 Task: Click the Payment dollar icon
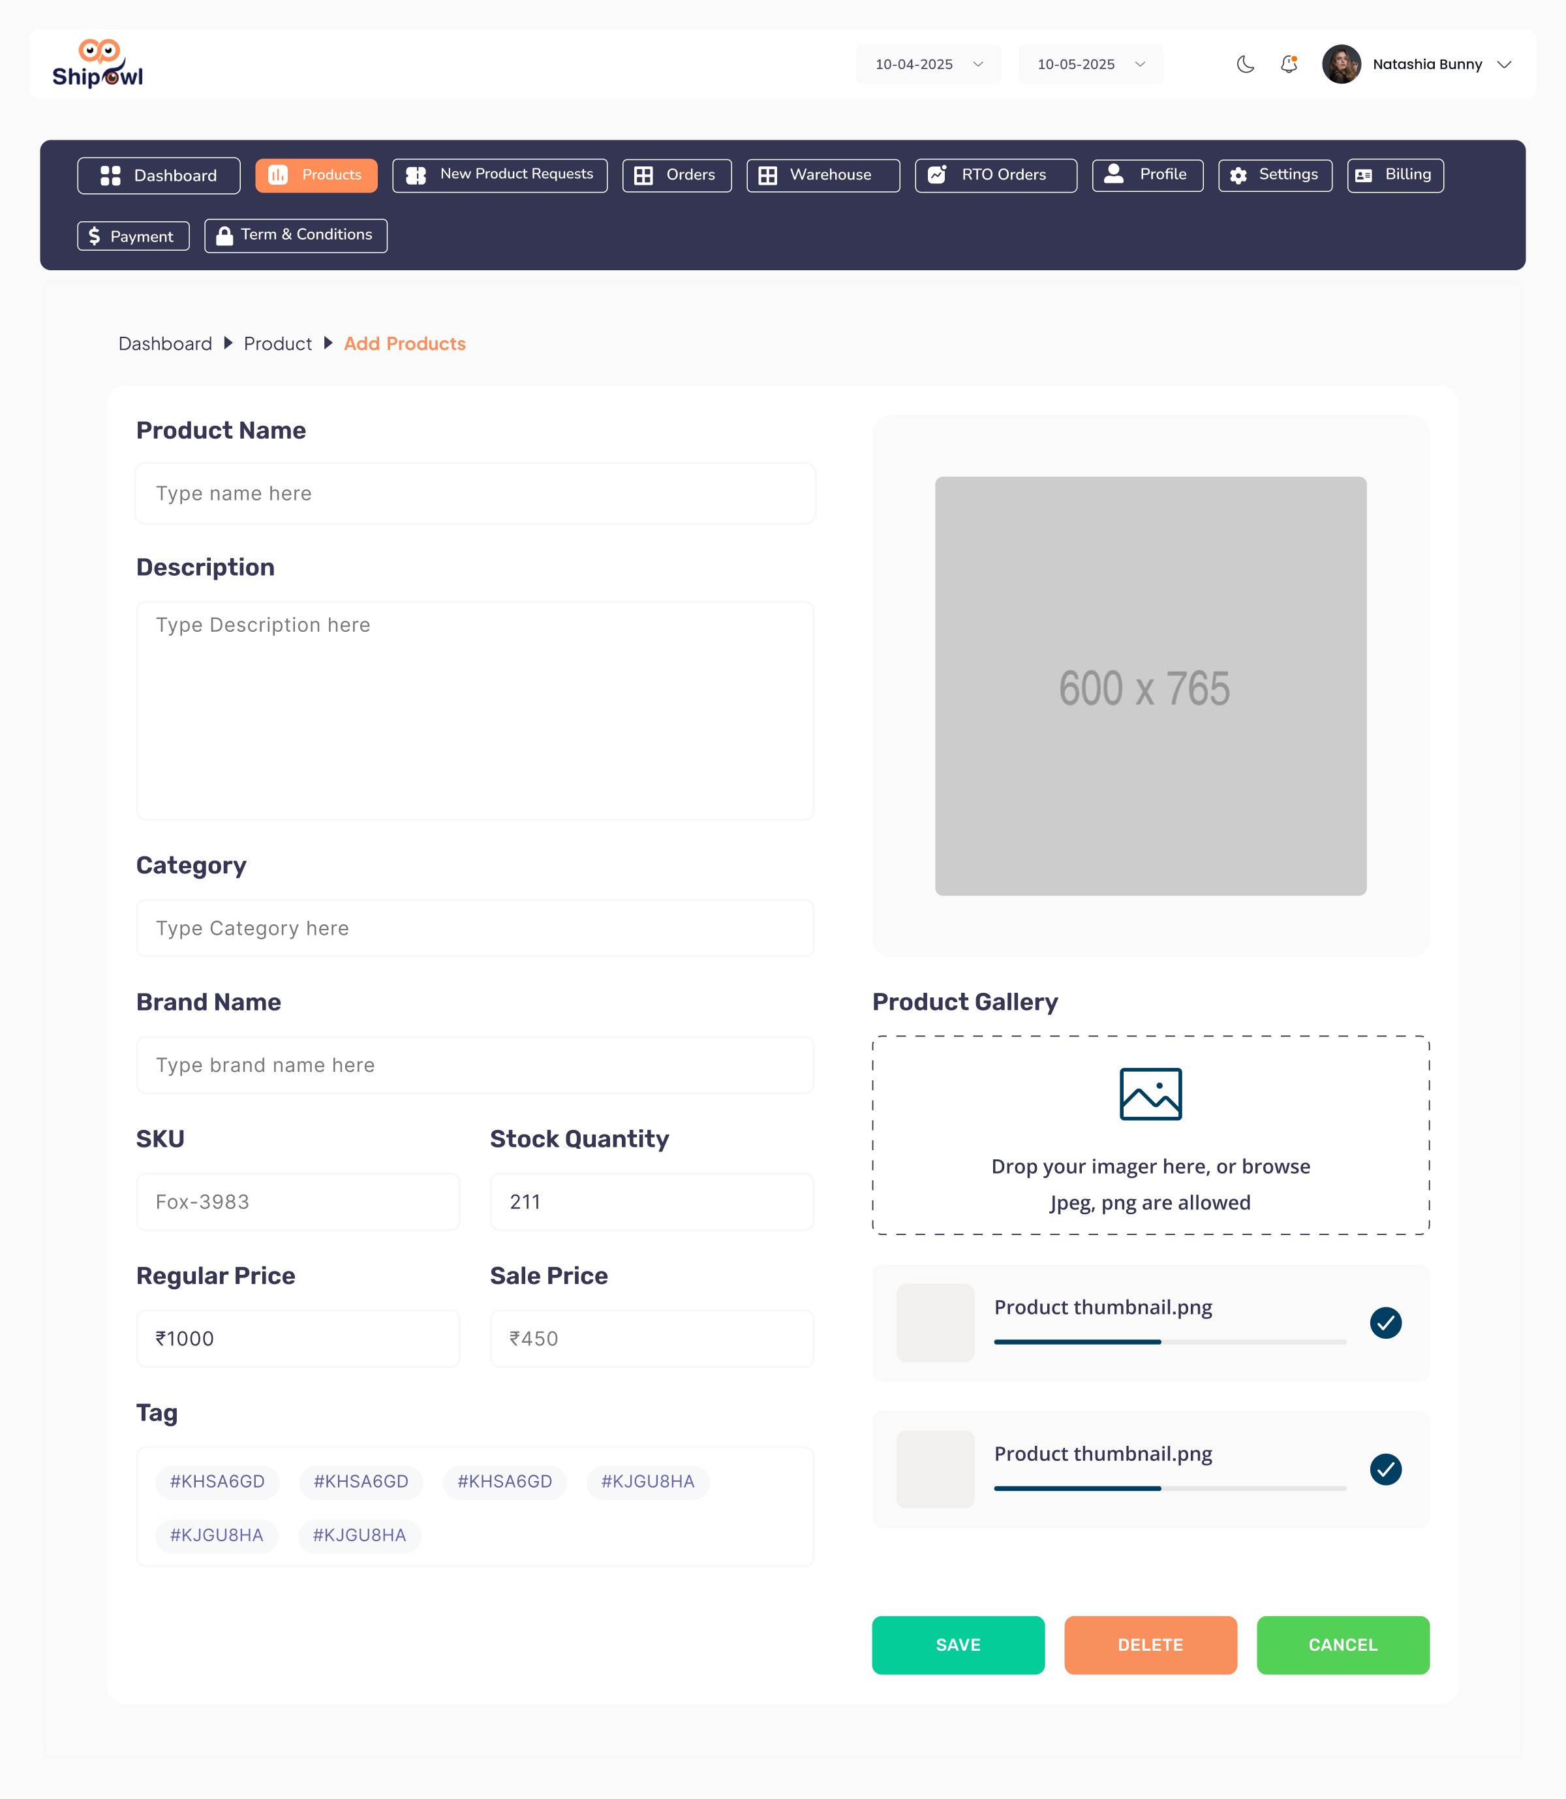(x=95, y=236)
